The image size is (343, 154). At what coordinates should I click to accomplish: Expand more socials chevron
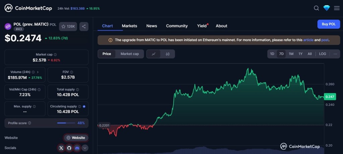[85, 148]
